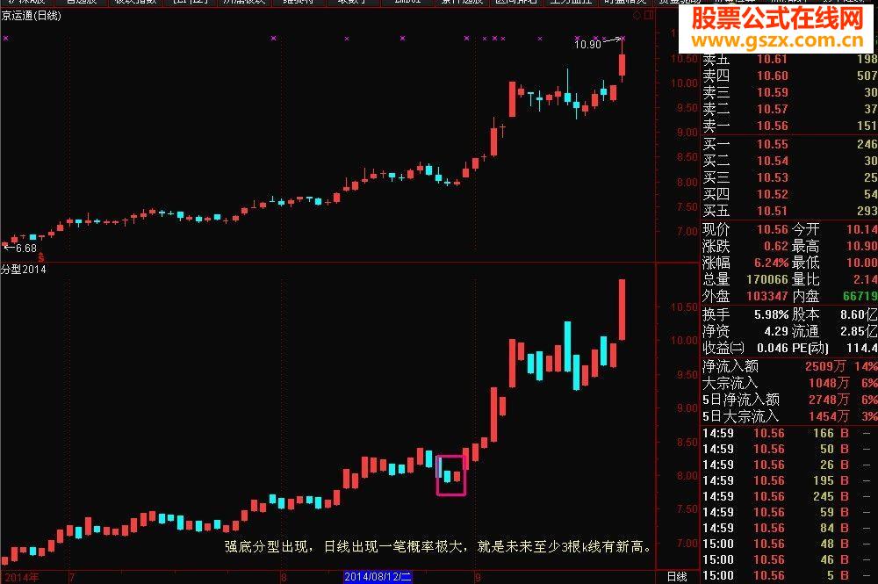Select the 卖二 10.57 order row
878x584 pixels.
pos(789,109)
